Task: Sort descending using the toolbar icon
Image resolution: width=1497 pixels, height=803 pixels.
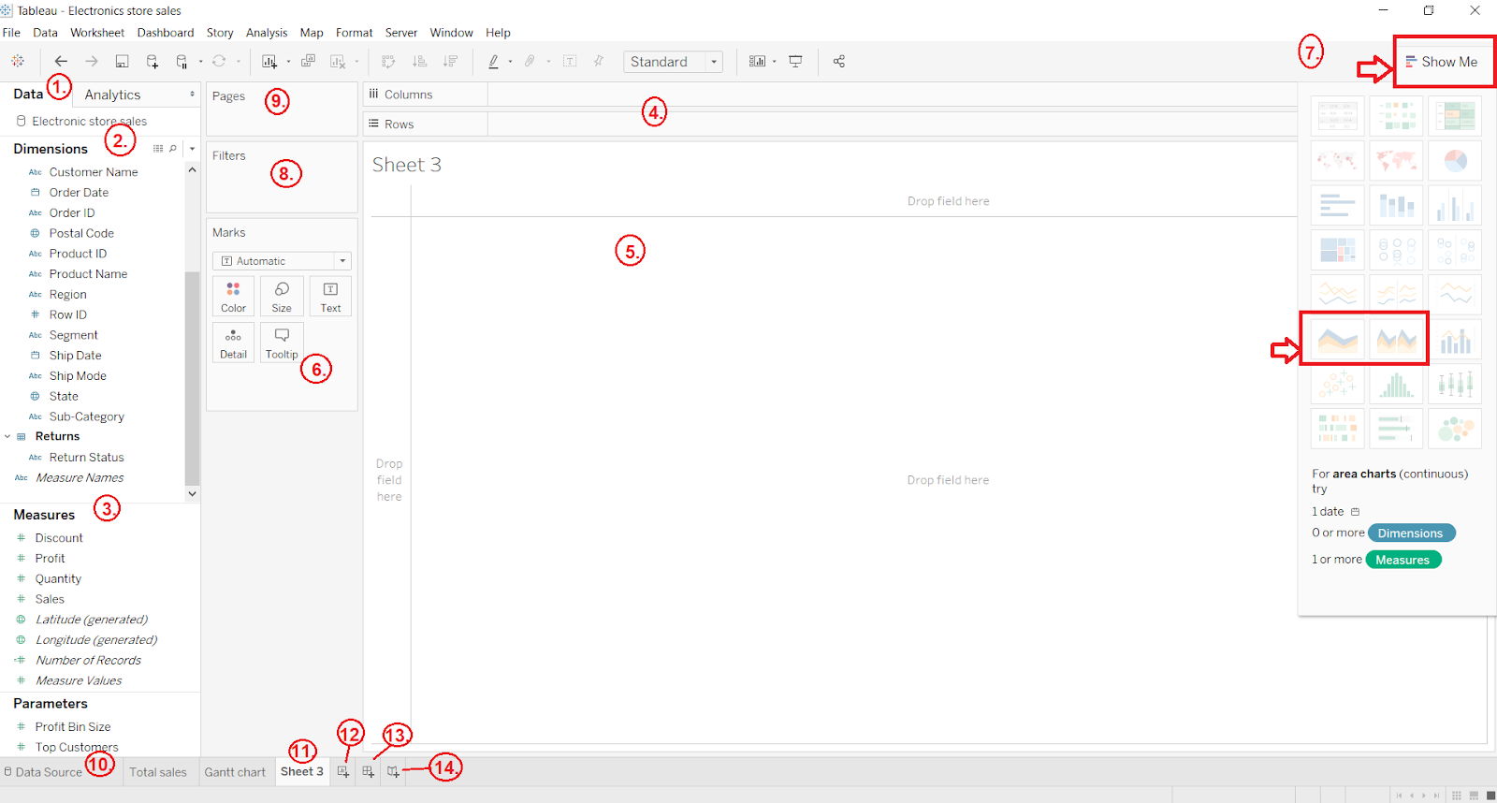Action: pos(450,62)
